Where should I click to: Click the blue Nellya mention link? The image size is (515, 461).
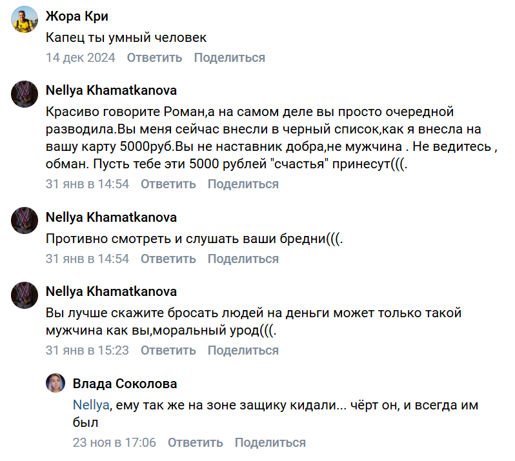[92, 406]
